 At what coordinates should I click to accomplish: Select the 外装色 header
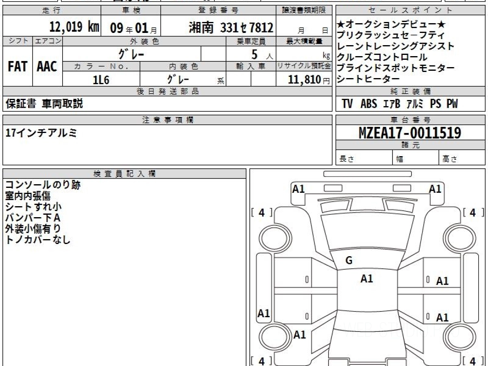(144, 41)
